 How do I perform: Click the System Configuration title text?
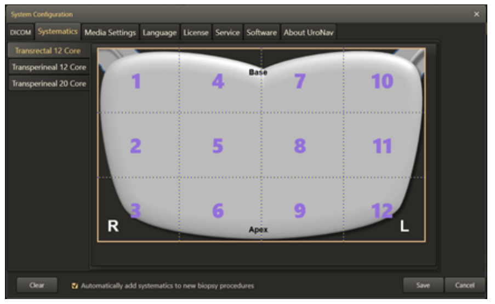pos(42,14)
